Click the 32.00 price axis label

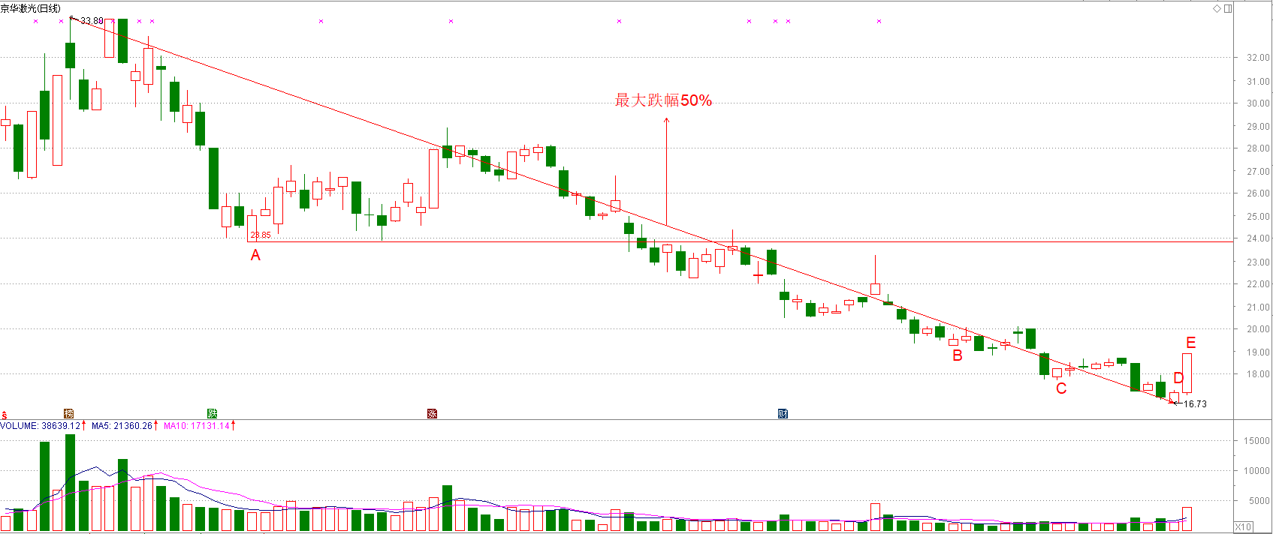tap(1258, 58)
